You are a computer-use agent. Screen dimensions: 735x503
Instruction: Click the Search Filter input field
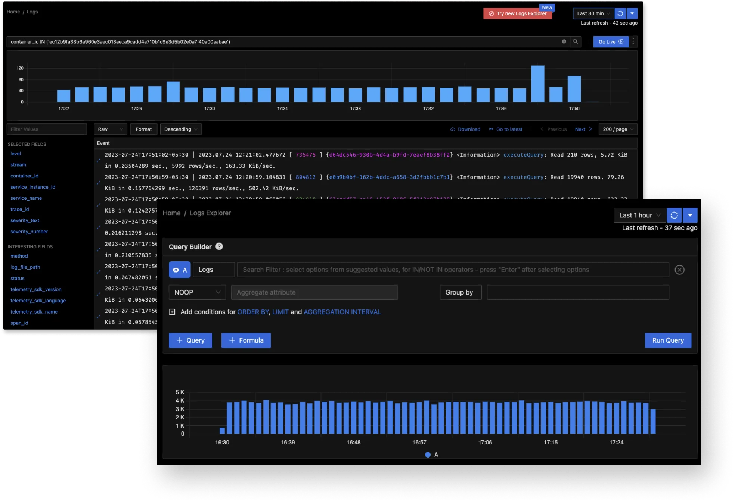pos(453,270)
